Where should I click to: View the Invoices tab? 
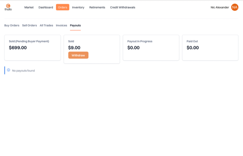61,25
